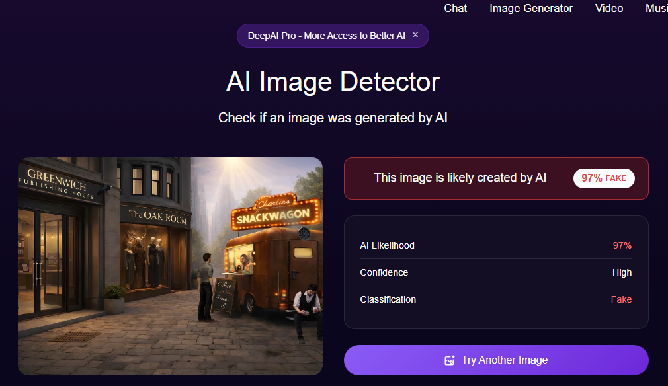The width and height of the screenshot is (668, 386).
Task: Click the image icon on Try Another Image
Action: click(450, 360)
